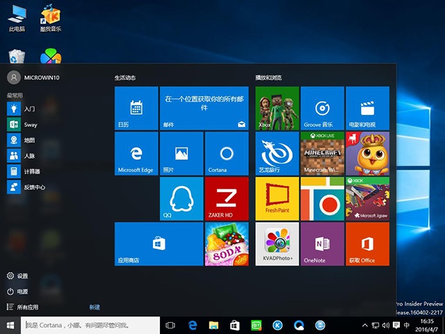Open the QQ tile
This screenshot has width=445, height=334.
coord(181,198)
